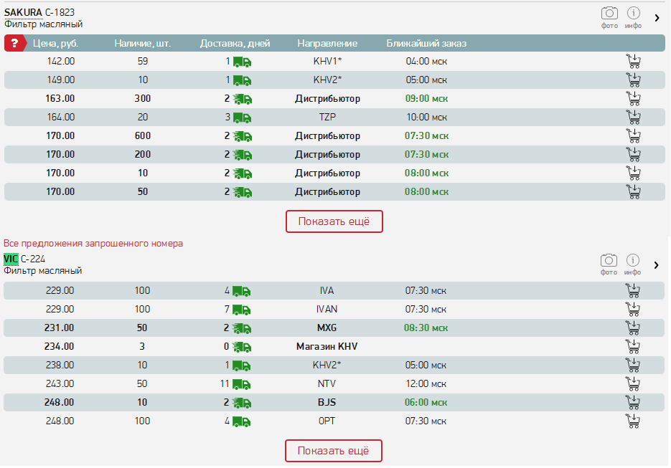Show more offers for SAKURA C-1823
Image resolution: width=671 pixels, height=468 pixels.
334,221
